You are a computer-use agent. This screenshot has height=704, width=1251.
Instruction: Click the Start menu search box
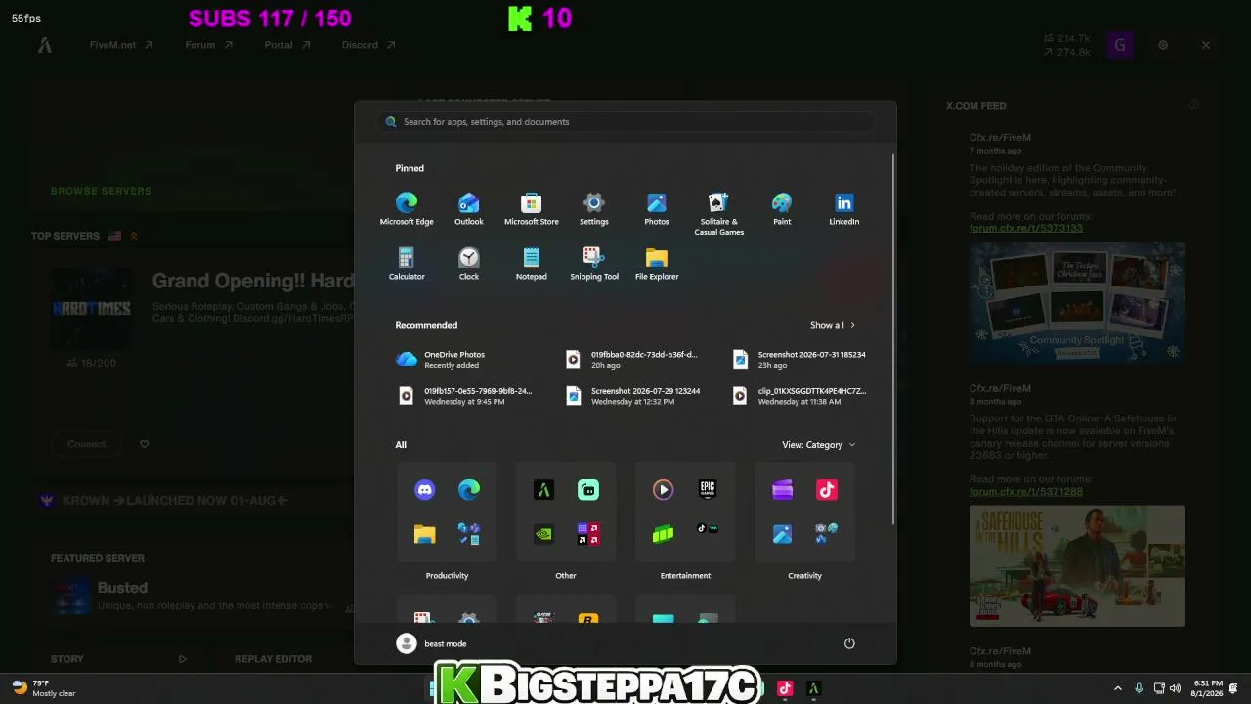(x=625, y=122)
